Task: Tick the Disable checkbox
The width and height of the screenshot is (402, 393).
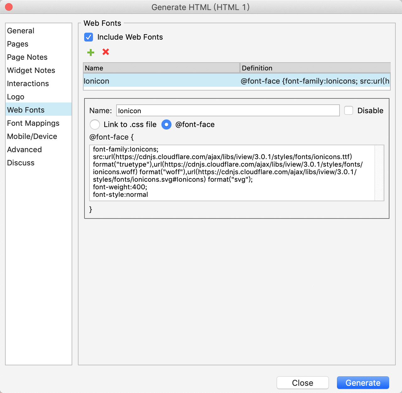Action: [349, 110]
